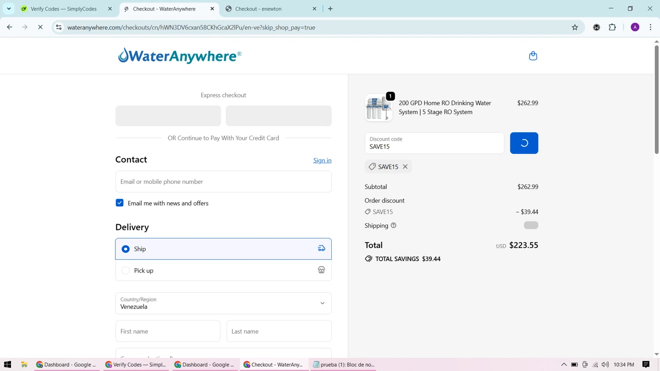This screenshot has width=660, height=371.
Task: Bookmark this page with the star icon
Action: pos(575,27)
